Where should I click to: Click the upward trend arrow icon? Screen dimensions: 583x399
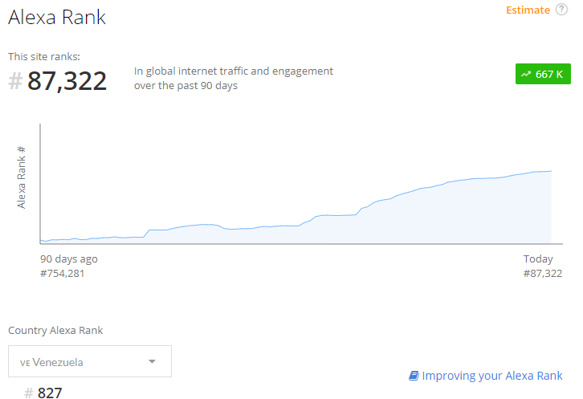click(x=526, y=75)
